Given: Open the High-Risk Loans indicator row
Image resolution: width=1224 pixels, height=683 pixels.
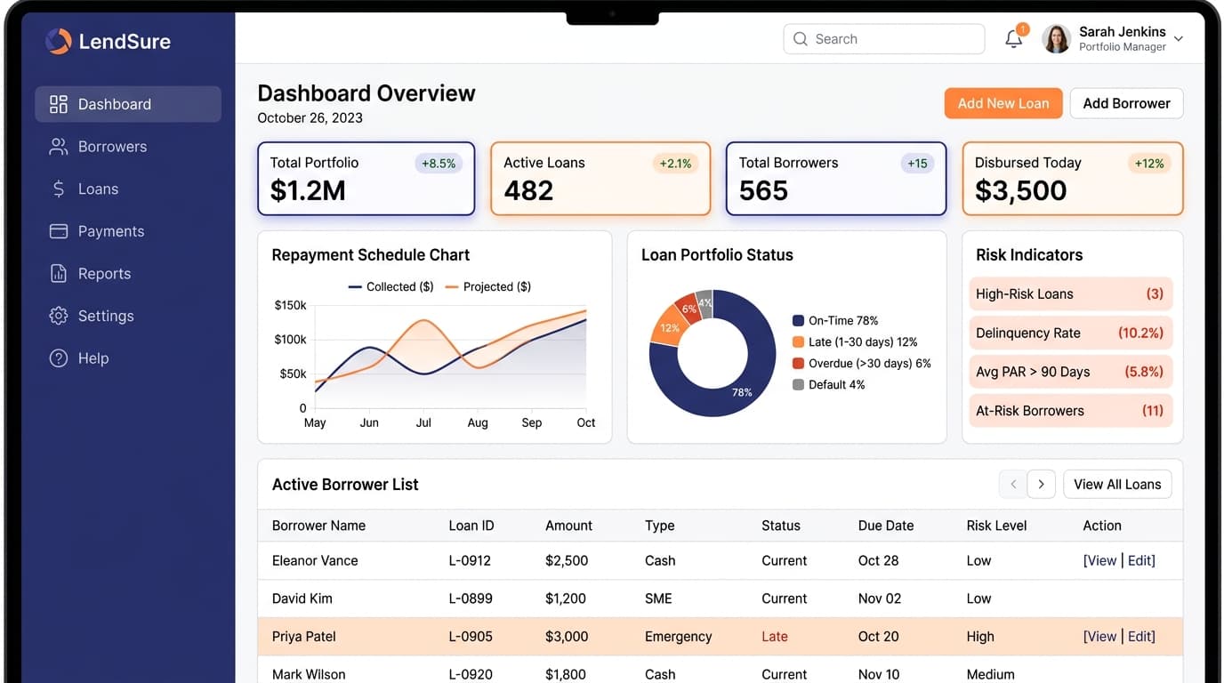Looking at the screenshot, I should pyautogui.click(x=1071, y=294).
